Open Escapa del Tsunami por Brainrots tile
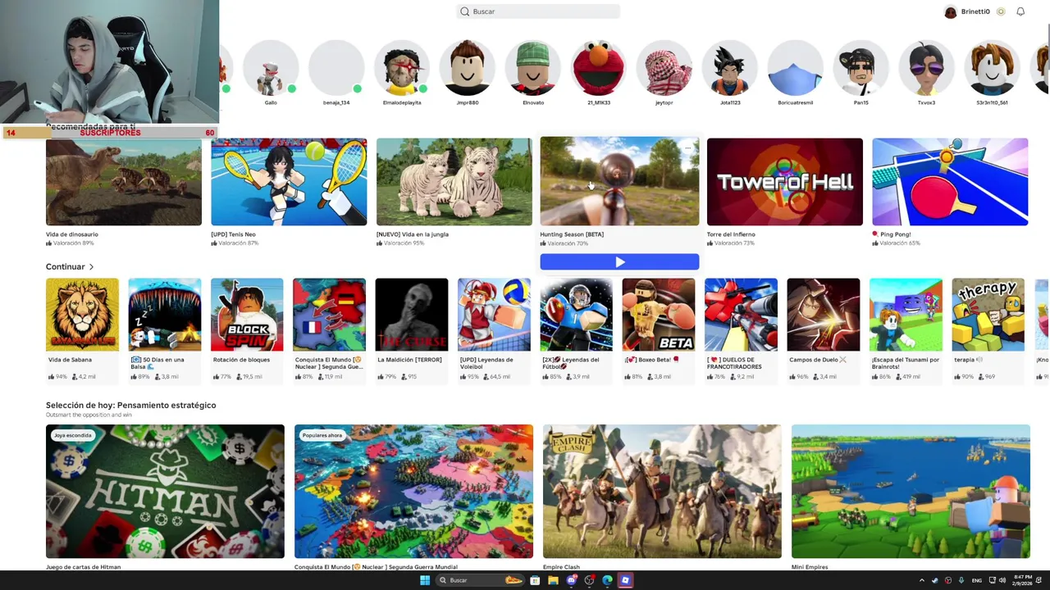The height and width of the screenshot is (590, 1050). (906, 315)
